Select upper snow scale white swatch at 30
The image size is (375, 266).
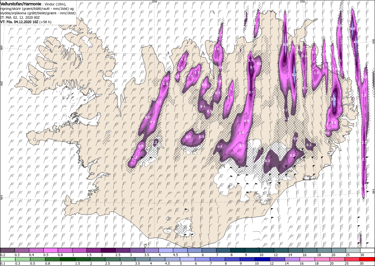coord(368,250)
